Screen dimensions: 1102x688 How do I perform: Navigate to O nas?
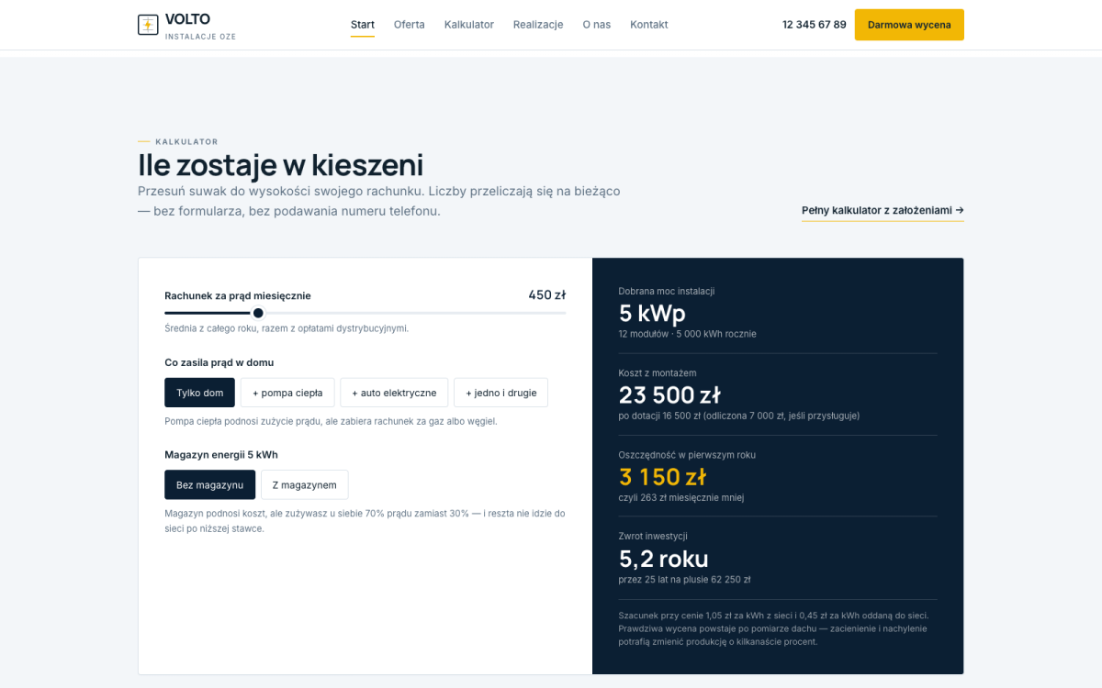pos(597,25)
